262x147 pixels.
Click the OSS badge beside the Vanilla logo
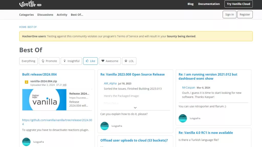pyautogui.click(x=39, y=5)
